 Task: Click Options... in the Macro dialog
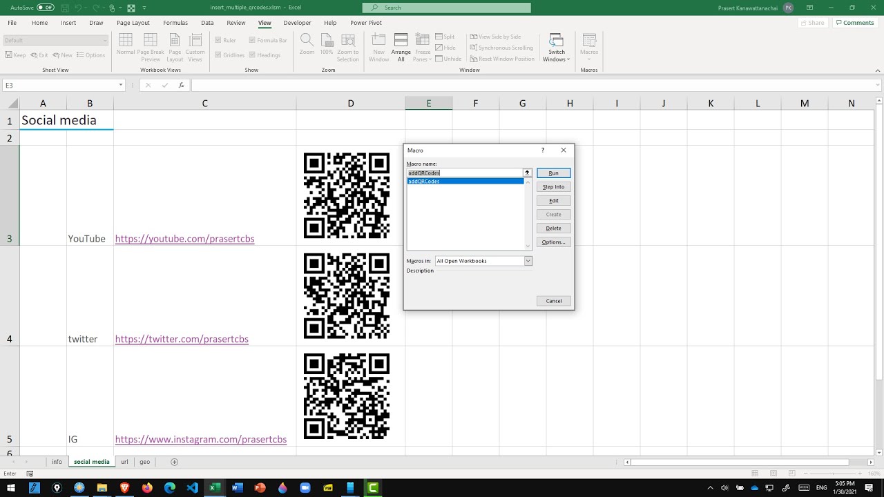coord(554,242)
